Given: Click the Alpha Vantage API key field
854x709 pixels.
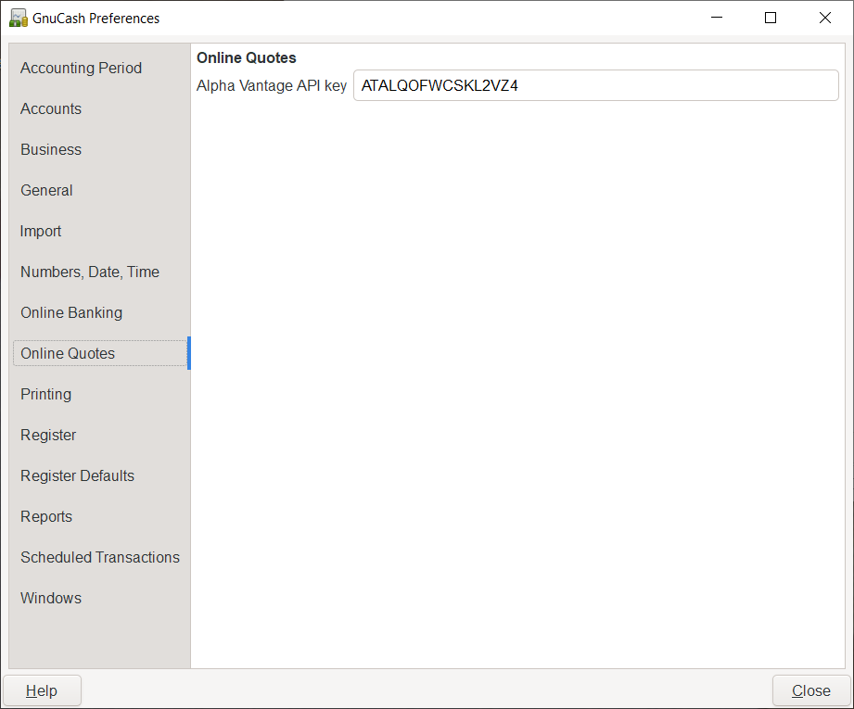Looking at the screenshot, I should pyautogui.click(x=595, y=86).
